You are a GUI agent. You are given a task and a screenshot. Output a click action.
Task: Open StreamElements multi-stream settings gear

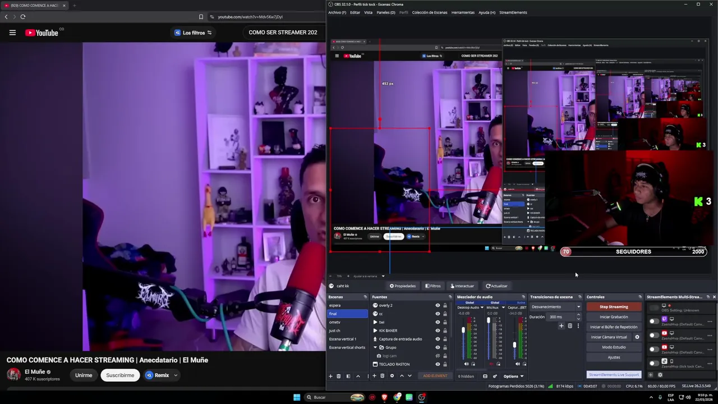click(x=660, y=375)
